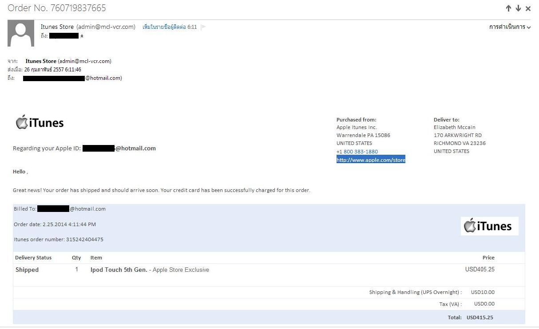
Task: Click the Deliver to: heading
Action: (x=447, y=120)
